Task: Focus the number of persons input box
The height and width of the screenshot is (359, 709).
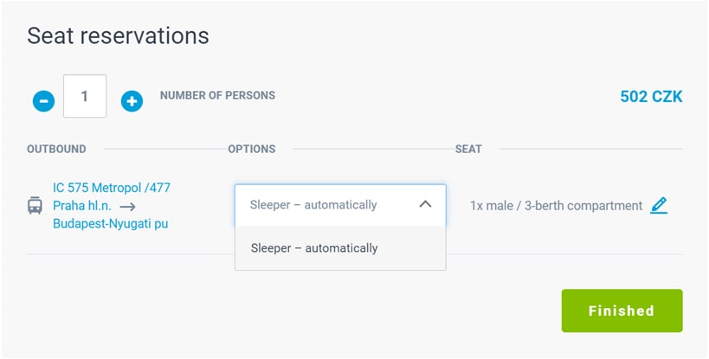Action: point(85,96)
